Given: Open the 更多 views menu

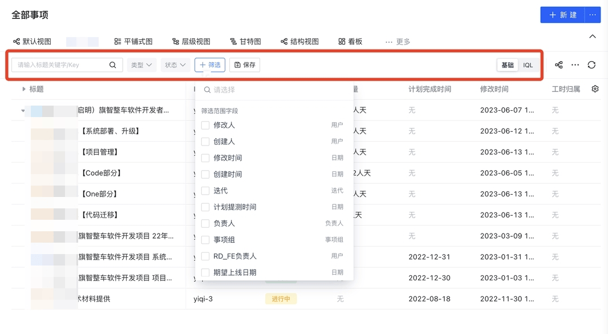Looking at the screenshot, I should pyautogui.click(x=398, y=42).
